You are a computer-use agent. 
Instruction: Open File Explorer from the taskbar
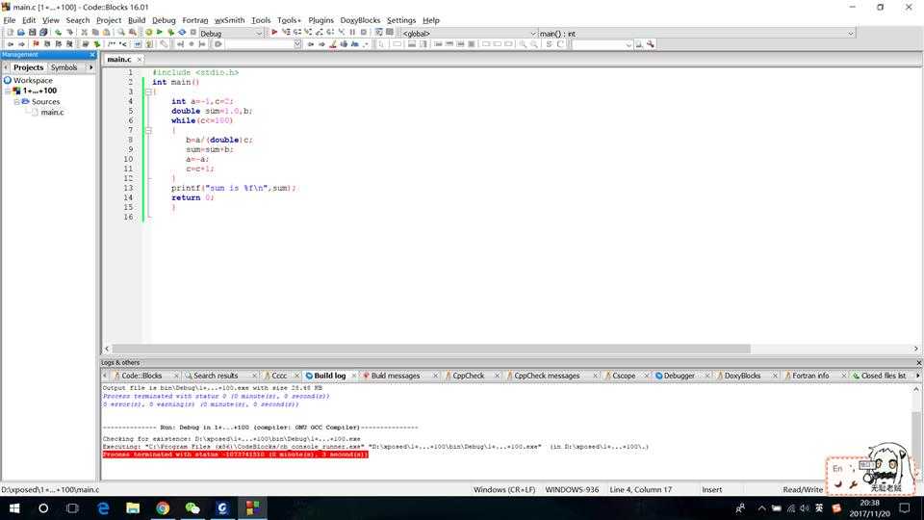pos(133,507)
